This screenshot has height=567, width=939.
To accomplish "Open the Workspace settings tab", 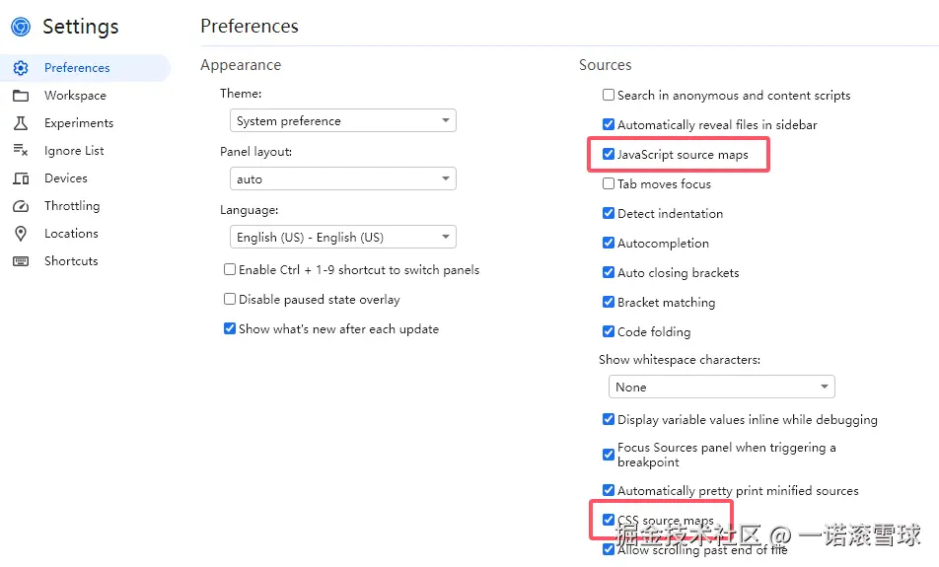I will [75, 96].
